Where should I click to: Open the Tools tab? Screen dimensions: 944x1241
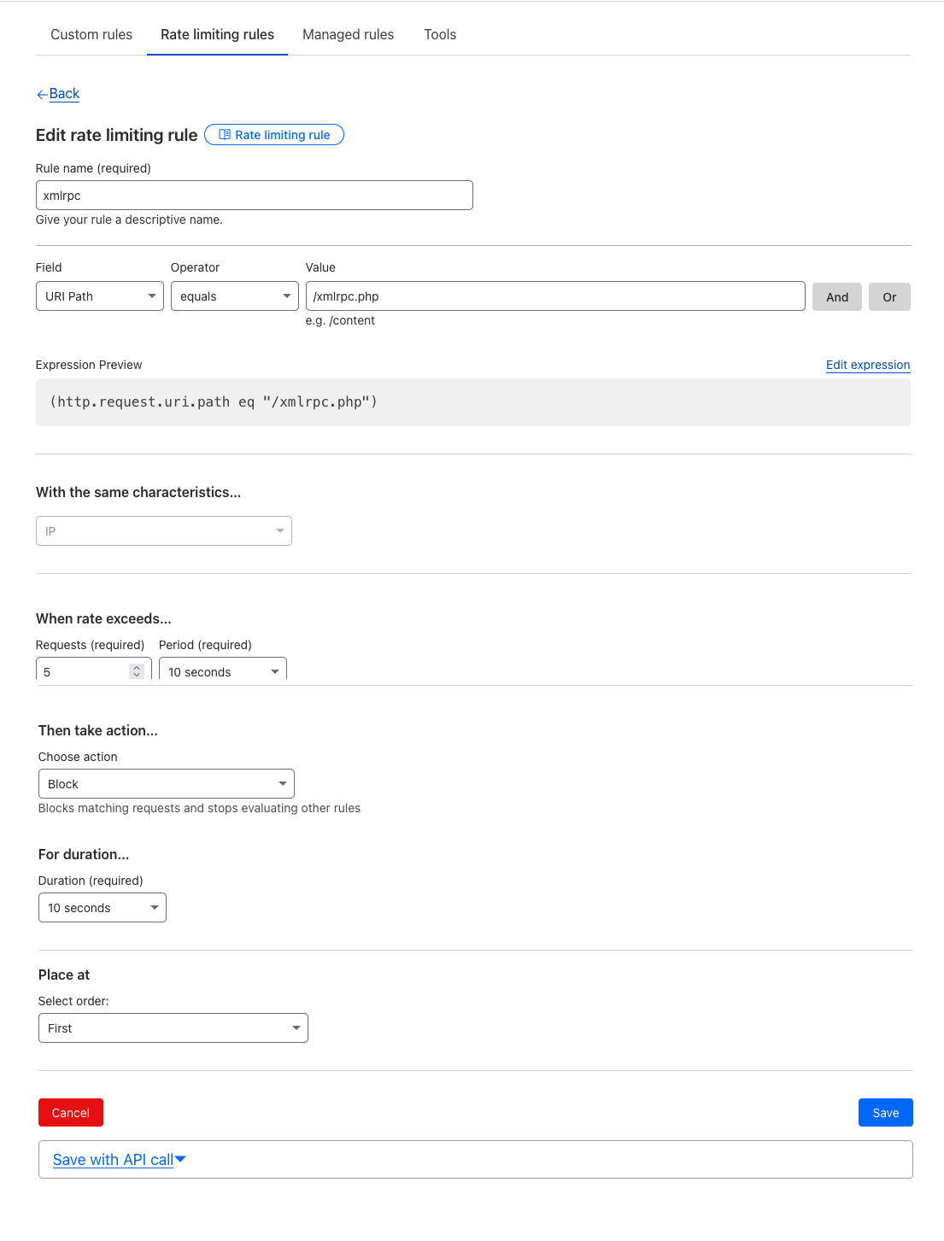tap(440, 35)
